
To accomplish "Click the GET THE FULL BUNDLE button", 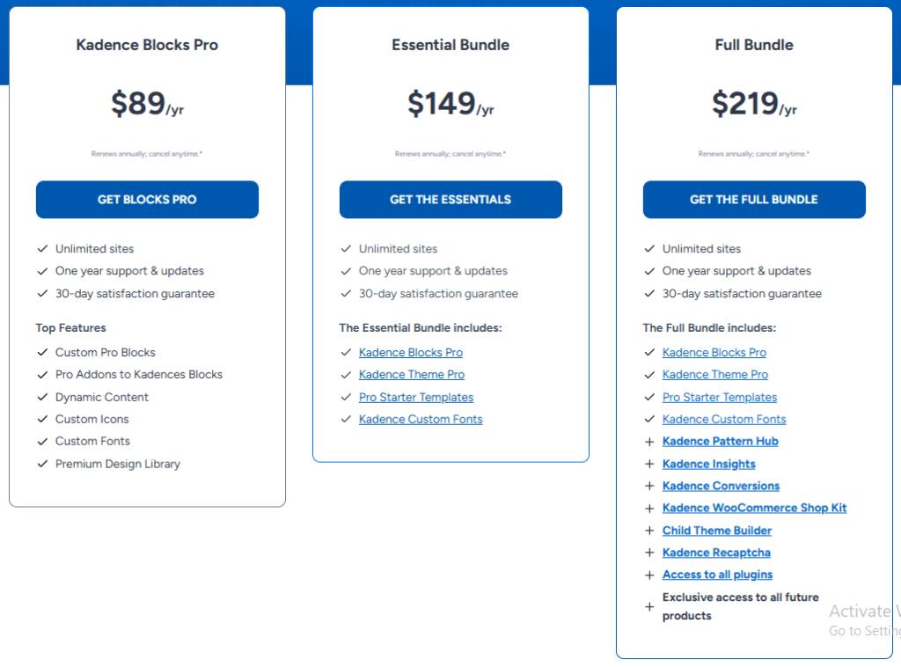I will (x=753, y=200).
